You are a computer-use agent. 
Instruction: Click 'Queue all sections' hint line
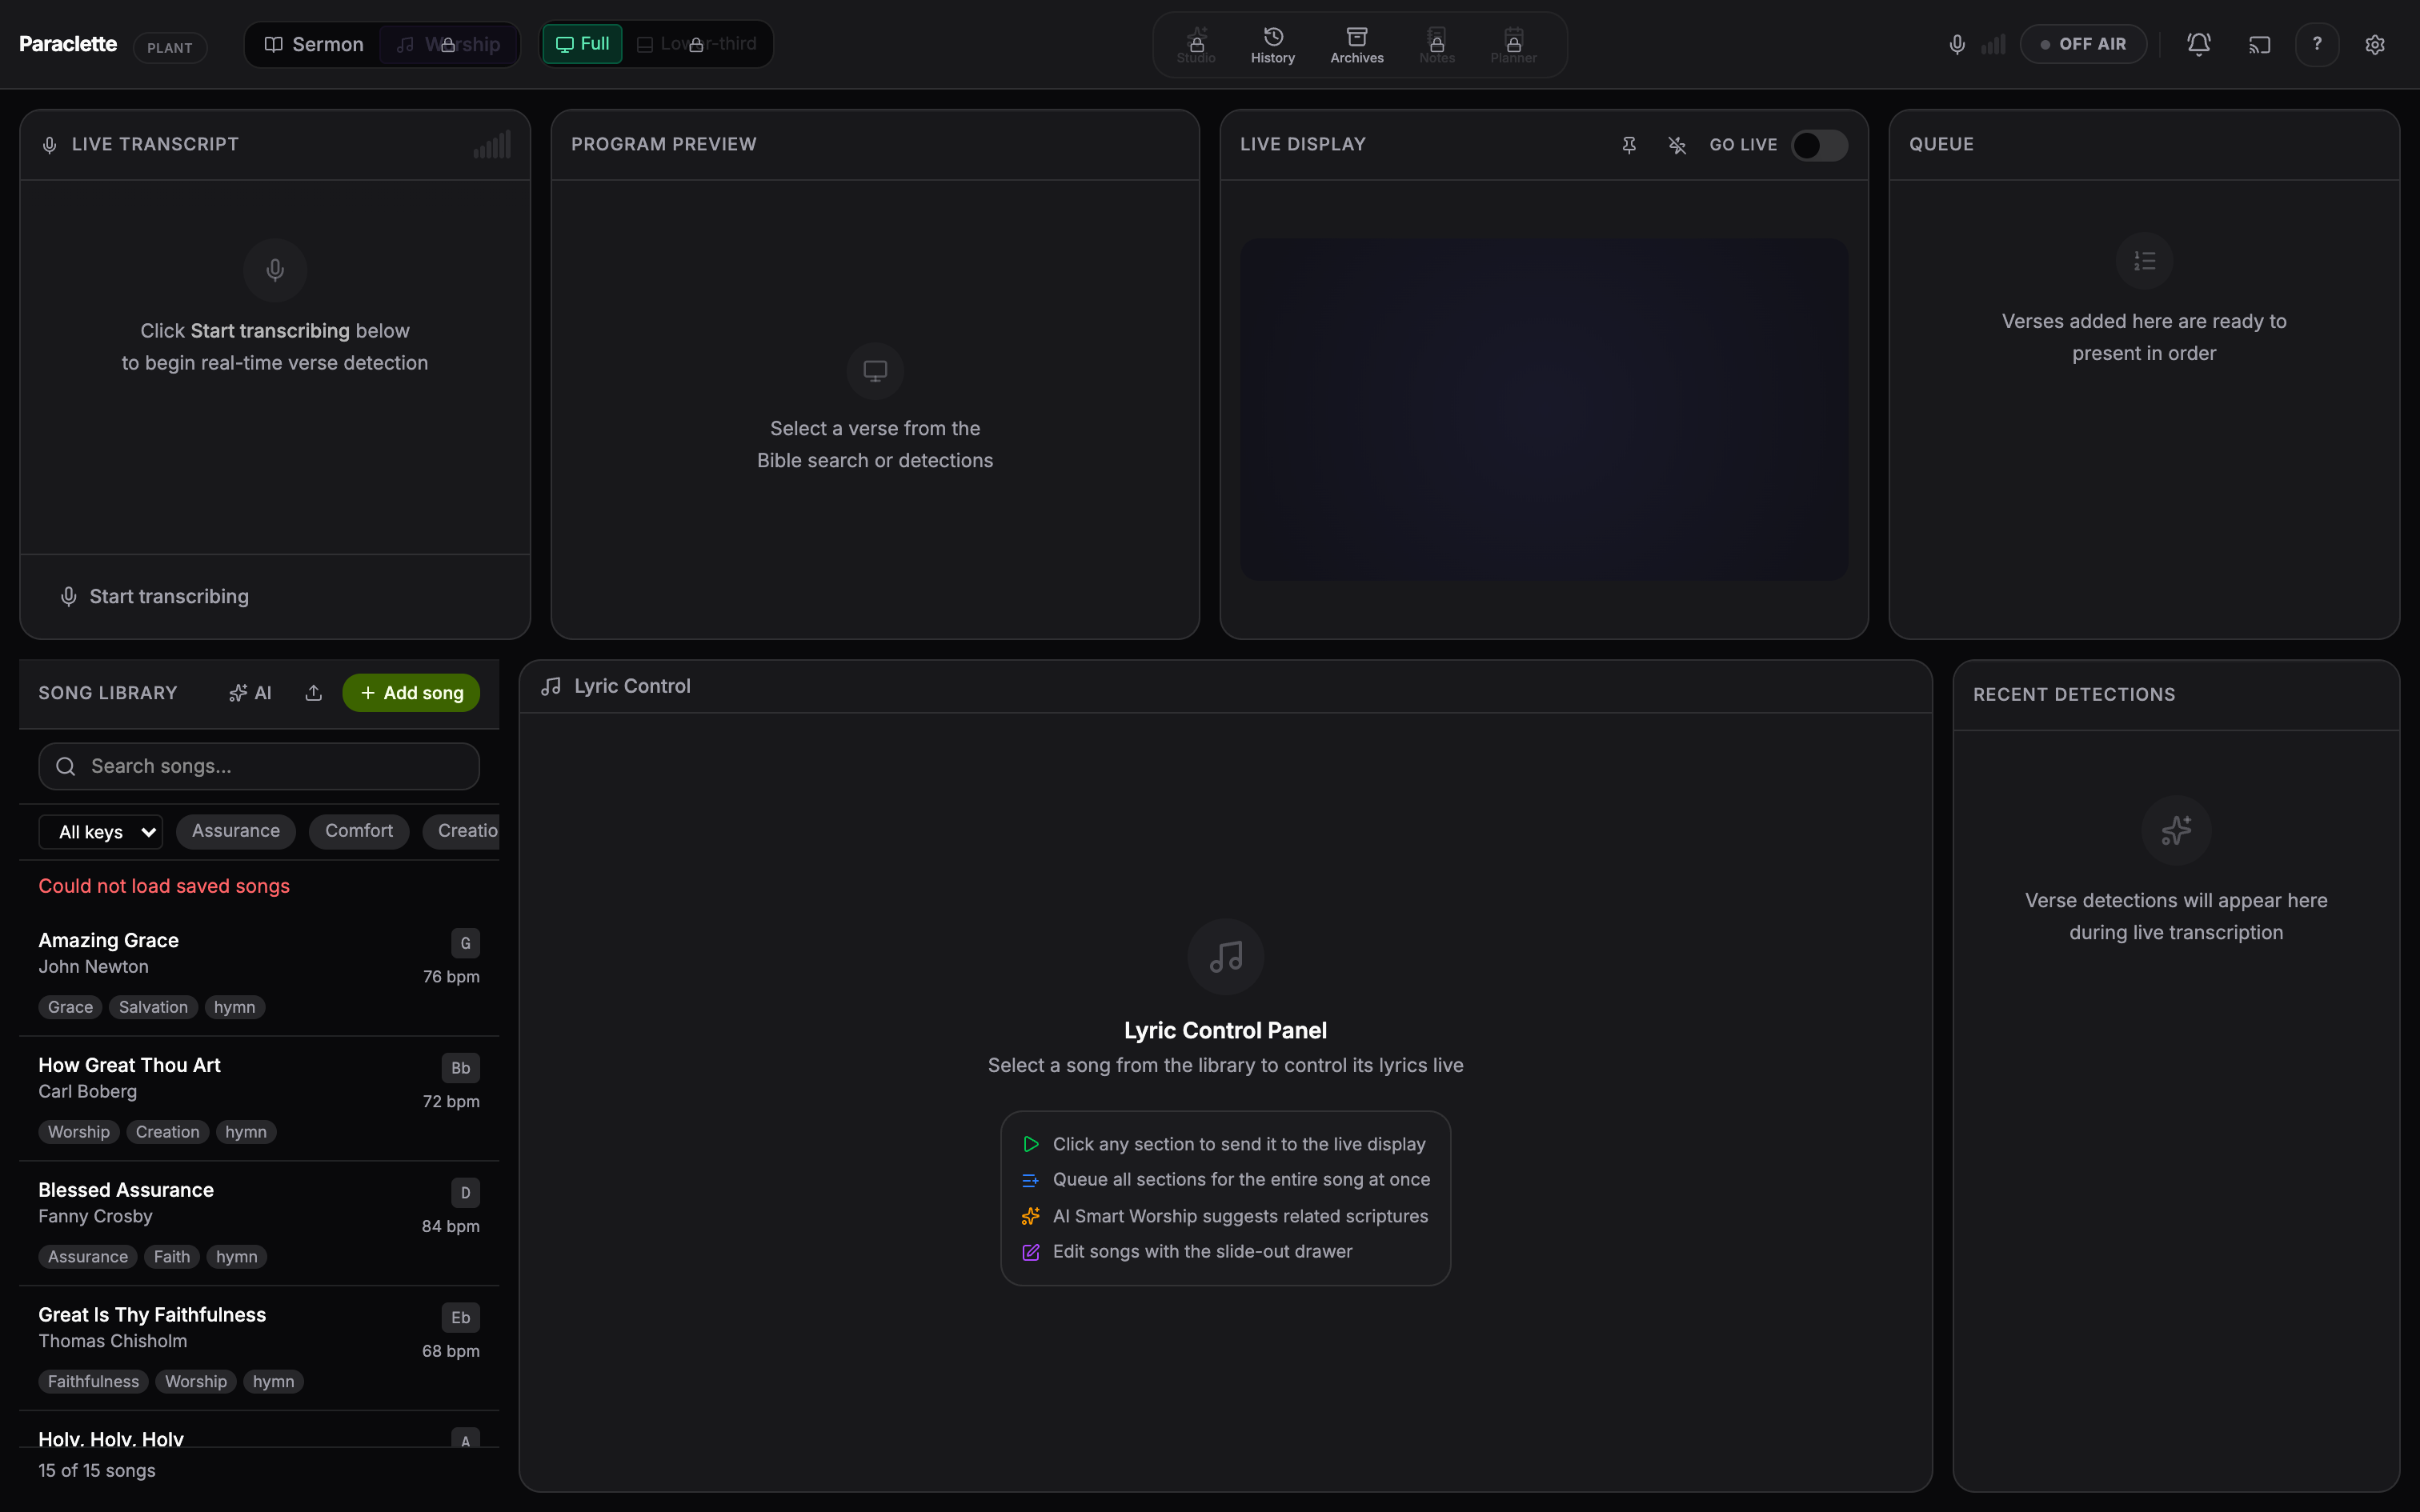tap(1225, 1180)
